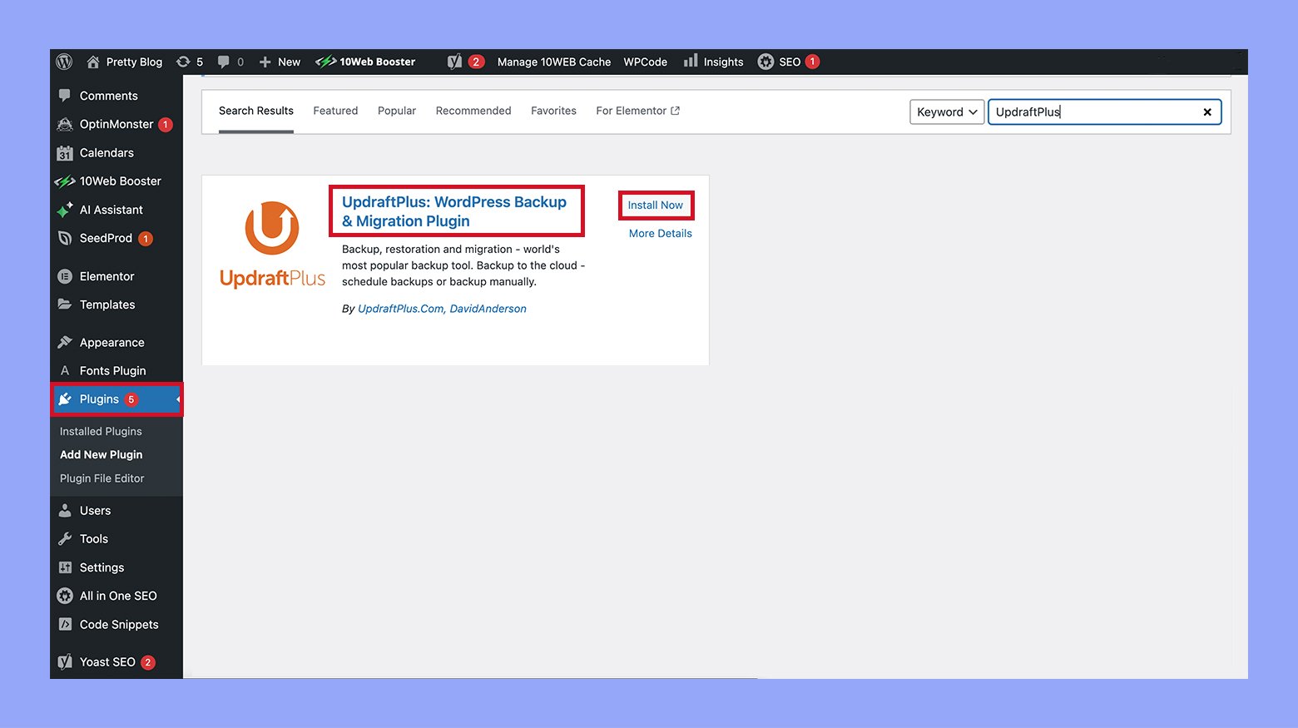Image resolution: width=1298 pixels, height=728 pixels.
Task: Select the OptinMonster sidebar icon
Action: pos(65,124)
